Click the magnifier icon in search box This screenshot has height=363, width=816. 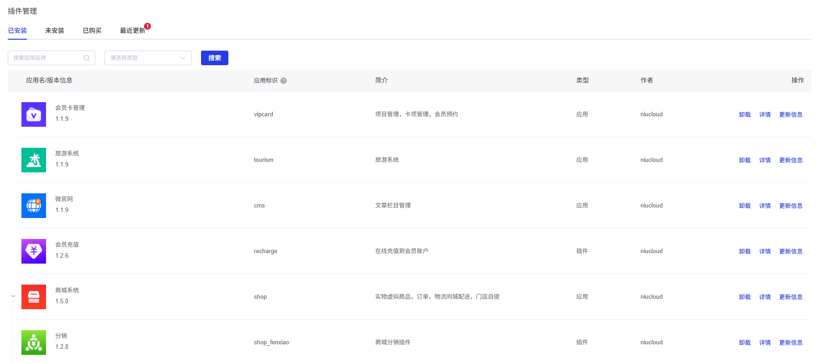[x=87, y=58]
